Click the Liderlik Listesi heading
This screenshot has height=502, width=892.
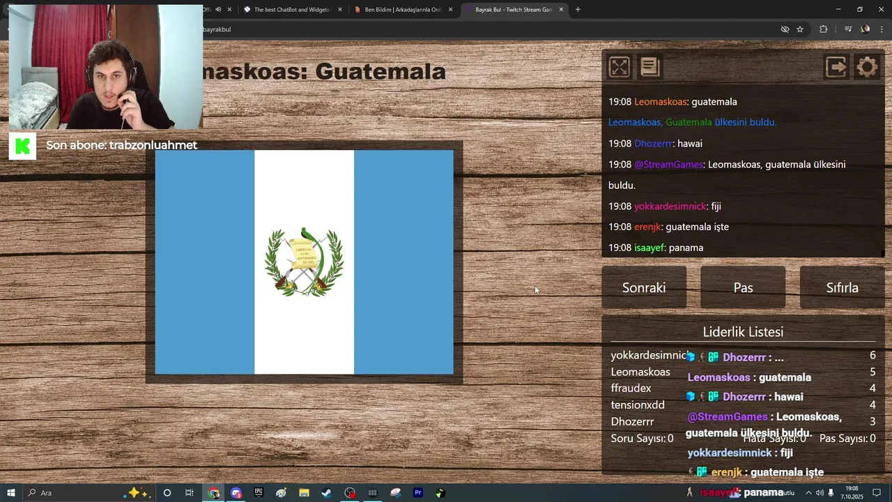pos(743,332)
